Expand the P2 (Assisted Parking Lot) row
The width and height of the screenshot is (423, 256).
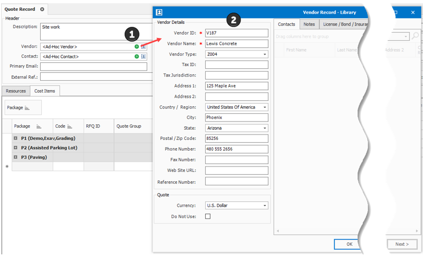coord(16,148)
